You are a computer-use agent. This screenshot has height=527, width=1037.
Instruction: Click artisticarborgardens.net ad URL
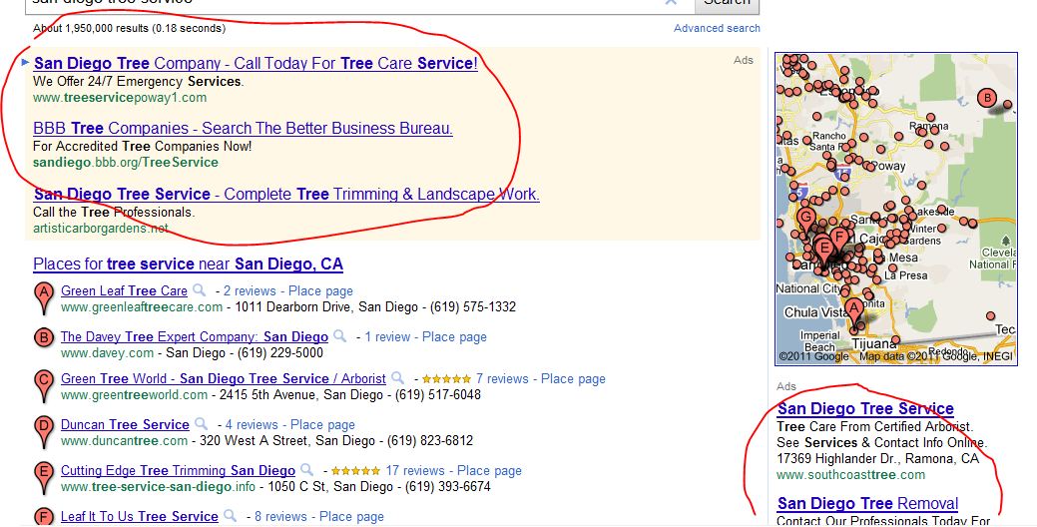tap(101, 229)
